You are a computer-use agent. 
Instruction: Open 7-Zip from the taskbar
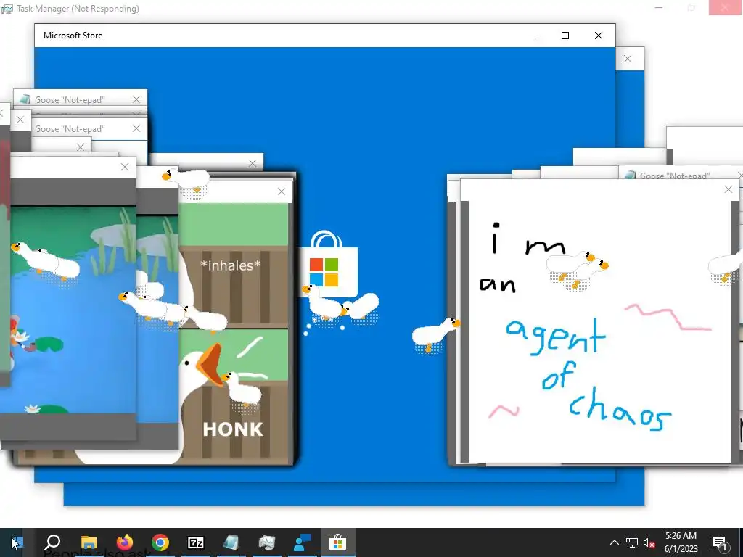tap(196, 542)
